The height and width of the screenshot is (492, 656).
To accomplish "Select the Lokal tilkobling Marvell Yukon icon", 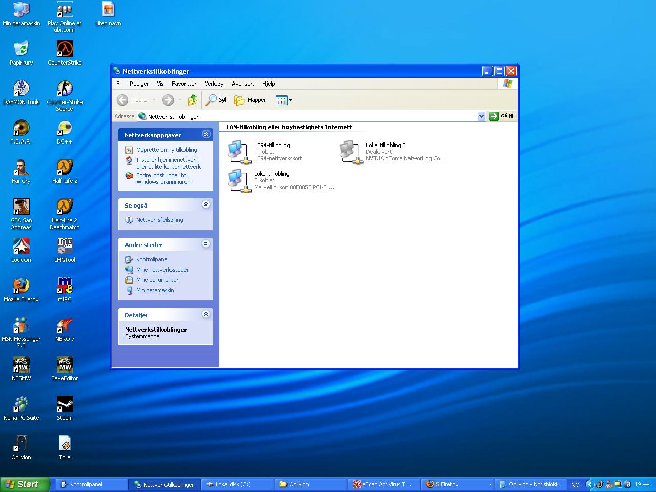I will click(239, 180).
